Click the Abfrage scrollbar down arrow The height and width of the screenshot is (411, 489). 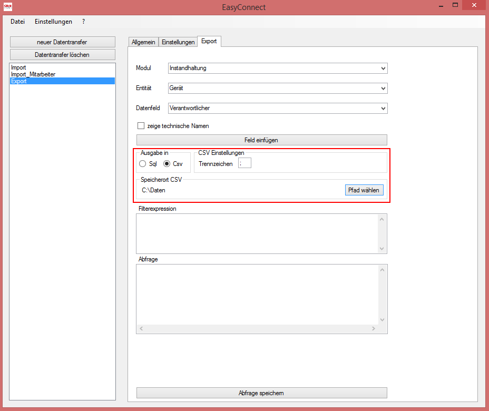click(382, 319)
